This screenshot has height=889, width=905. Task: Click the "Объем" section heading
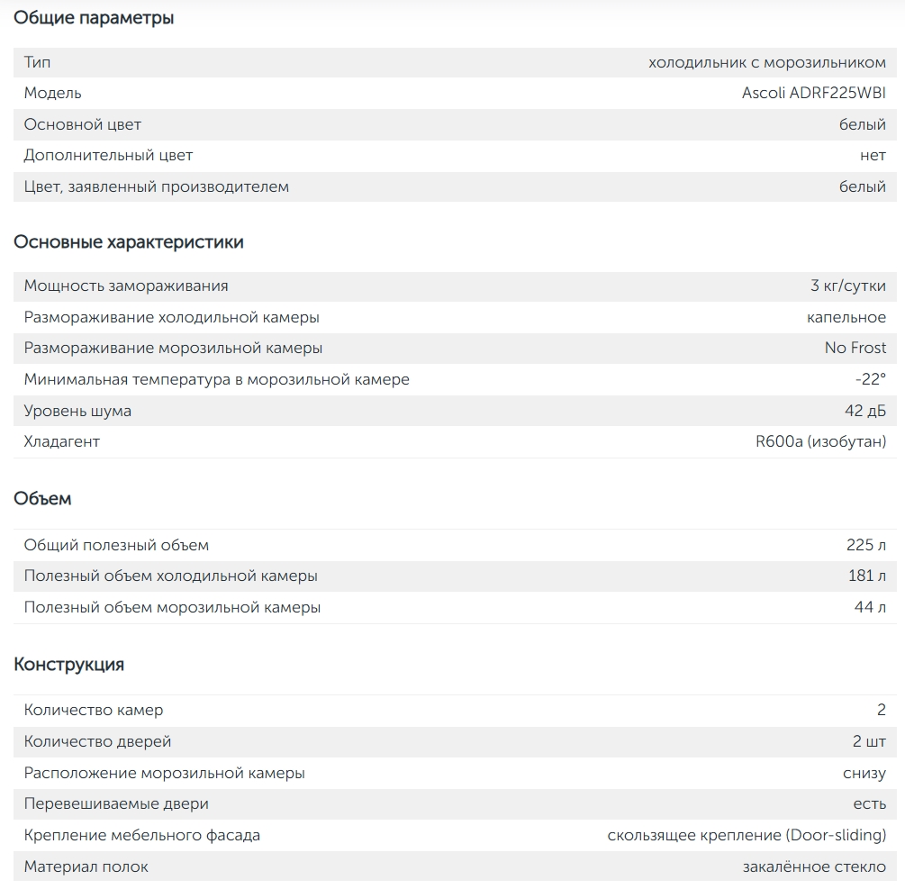(42, 499)
